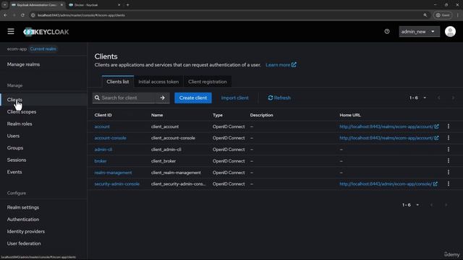Viewport: 463px width, 260px height.
Task: Open kebab menu for account-console client
Action: [449, 138]
